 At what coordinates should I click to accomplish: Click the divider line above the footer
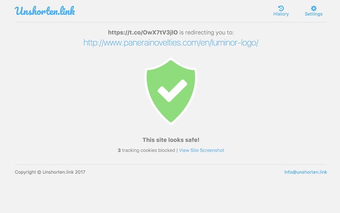[171, 165]
